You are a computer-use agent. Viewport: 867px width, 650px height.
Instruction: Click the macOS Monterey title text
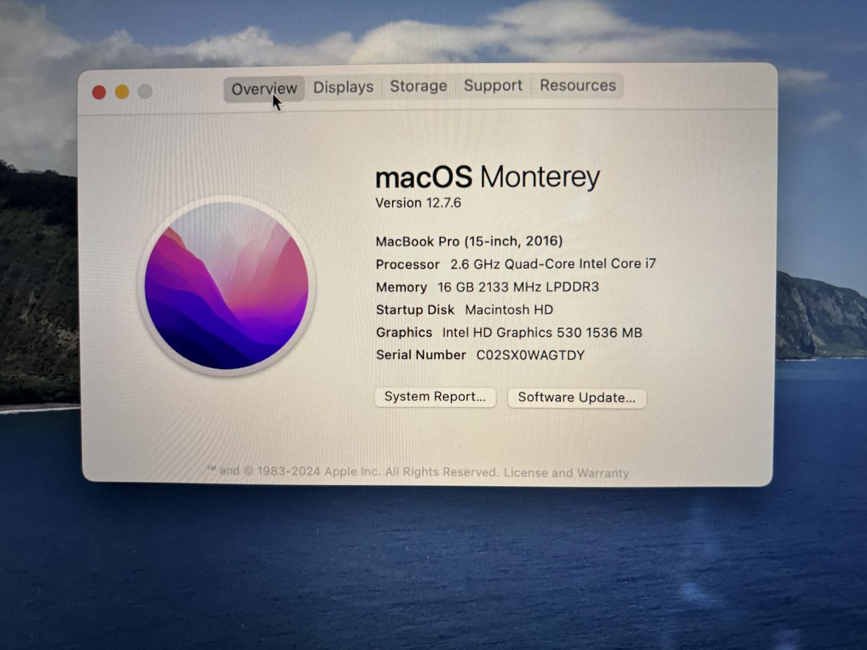[487, 178]
